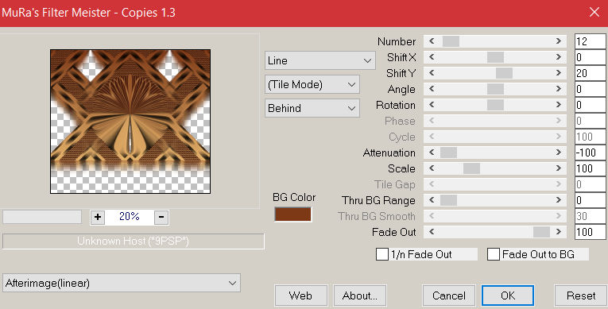608x309 pixels.
Task: Click right arrow of Attenuation slider
Action: (x=559, y=153)
